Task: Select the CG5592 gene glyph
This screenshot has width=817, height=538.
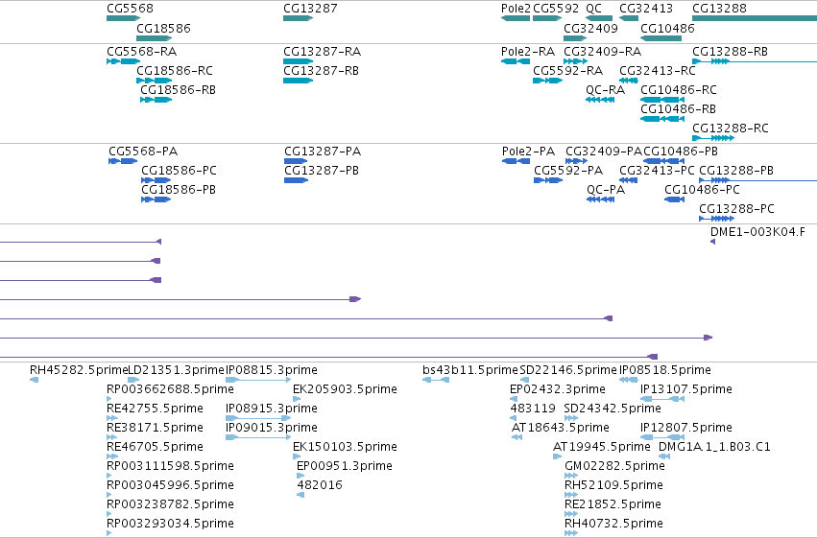Action: click(547, 18)
